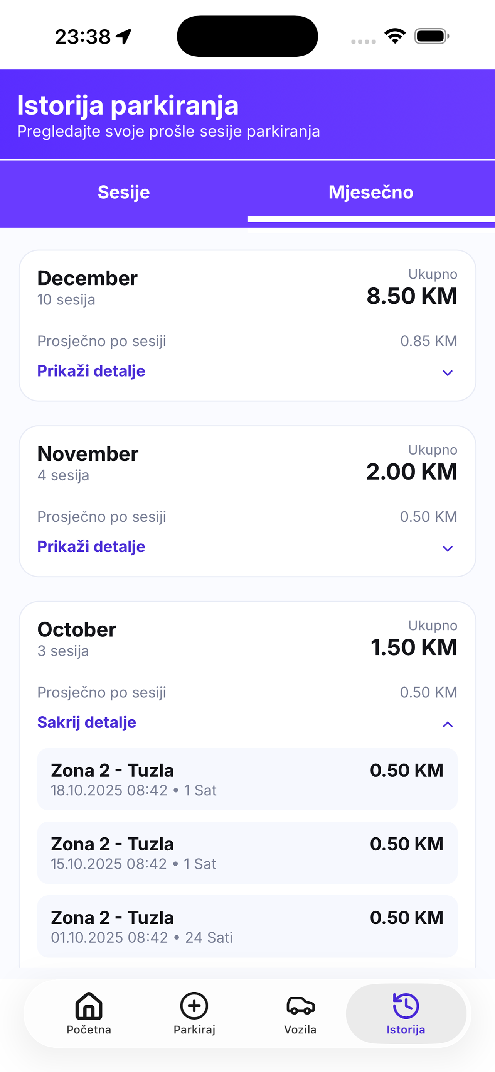
Task: Collapse October details with up chevron
Action: click(448, 725)
